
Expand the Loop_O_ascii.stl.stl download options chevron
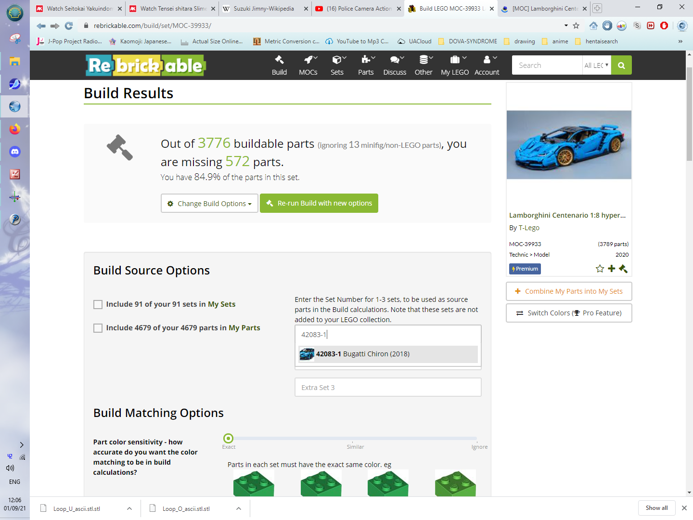click(239, 508)
